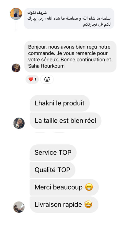Click the Merci beaucoup message bubble
The image size is (130, 226).
[x=64, y=187]
